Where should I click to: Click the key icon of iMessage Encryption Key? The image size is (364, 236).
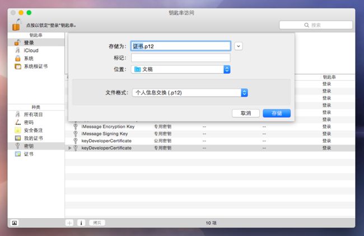click(x=76, y=127)
